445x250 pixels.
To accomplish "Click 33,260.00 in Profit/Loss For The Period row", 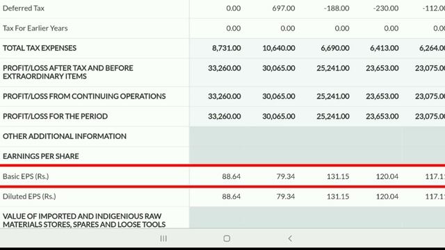I will [225, 116].
